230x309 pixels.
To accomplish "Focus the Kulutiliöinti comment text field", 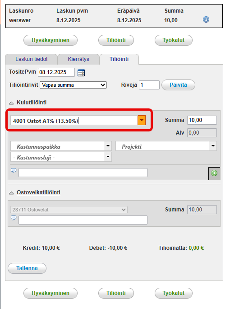I will click(83, 173).
